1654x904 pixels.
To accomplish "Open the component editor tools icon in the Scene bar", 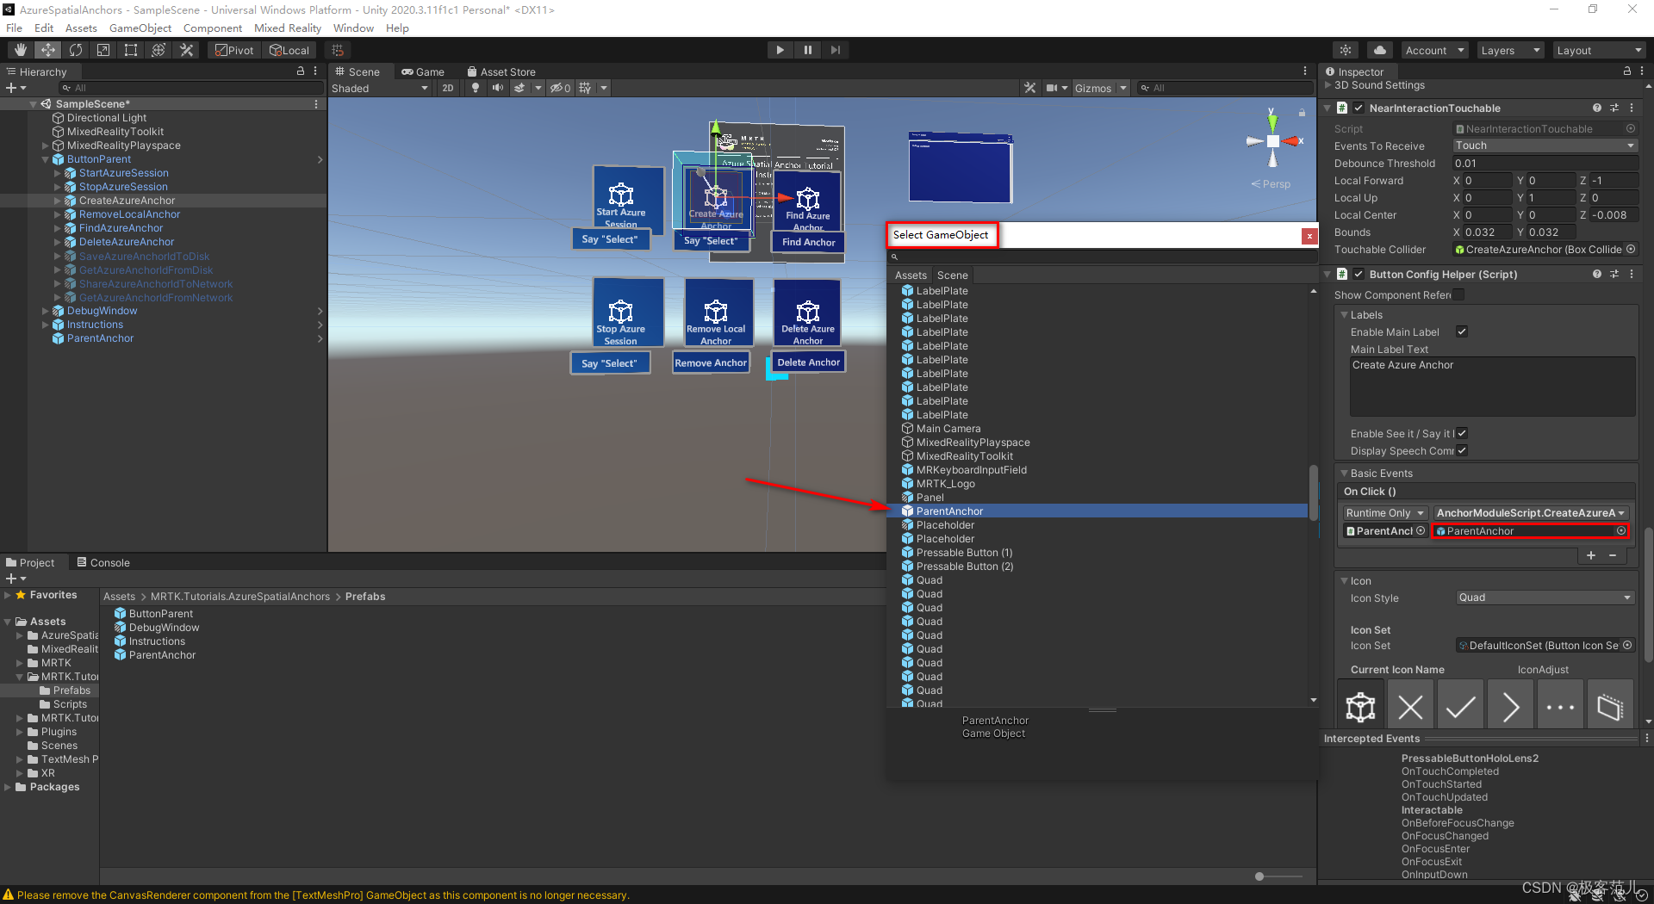I will click(1029, 88).
